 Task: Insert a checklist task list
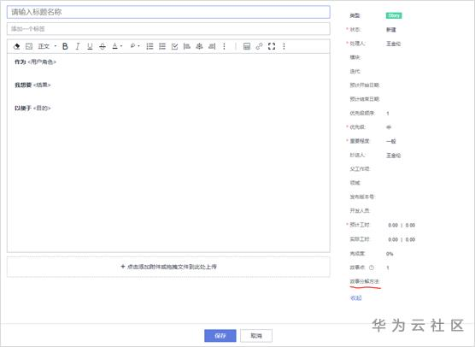point(174,46)
